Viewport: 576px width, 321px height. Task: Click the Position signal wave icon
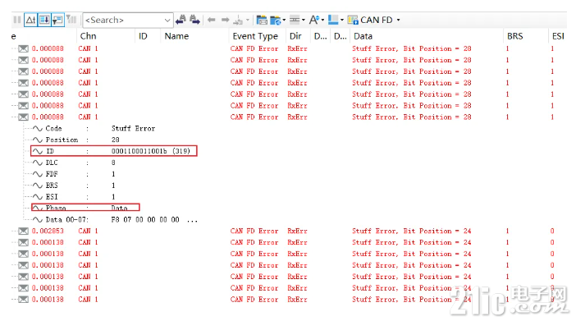point(38,140)
